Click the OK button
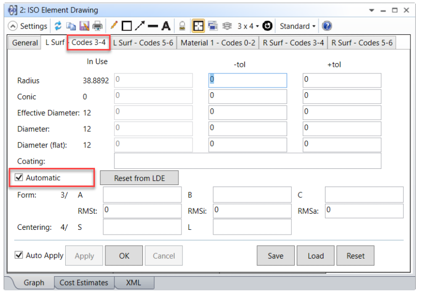This screenshot has width=422, height=295. [124, 255]
